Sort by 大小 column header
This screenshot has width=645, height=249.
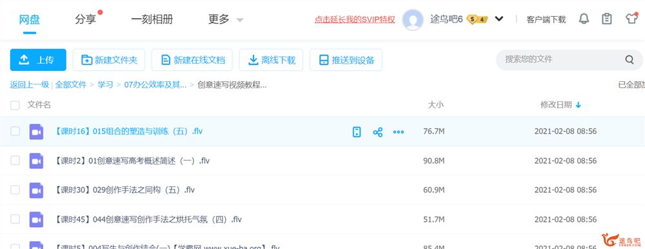(435, 105)
